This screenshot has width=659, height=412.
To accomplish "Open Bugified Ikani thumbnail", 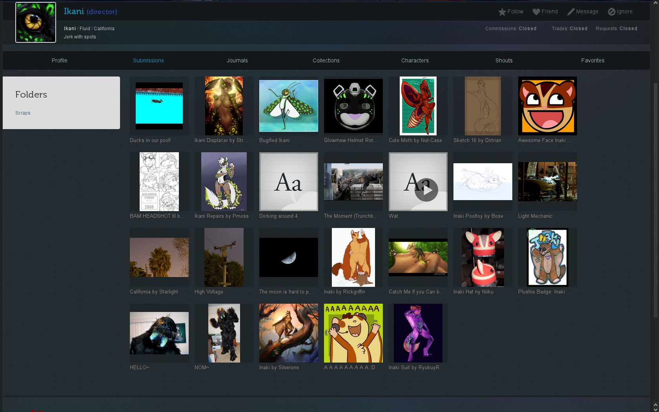I will click(x=289, y=106).
